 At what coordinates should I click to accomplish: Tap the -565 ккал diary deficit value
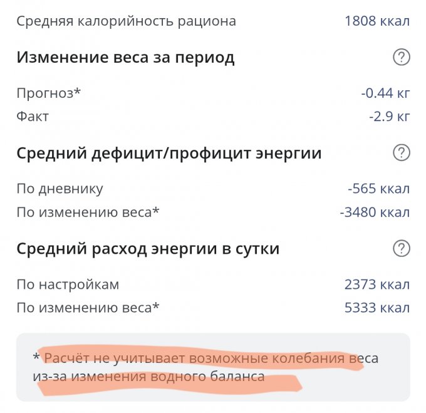pyautogui.click(x=378, y=189)
